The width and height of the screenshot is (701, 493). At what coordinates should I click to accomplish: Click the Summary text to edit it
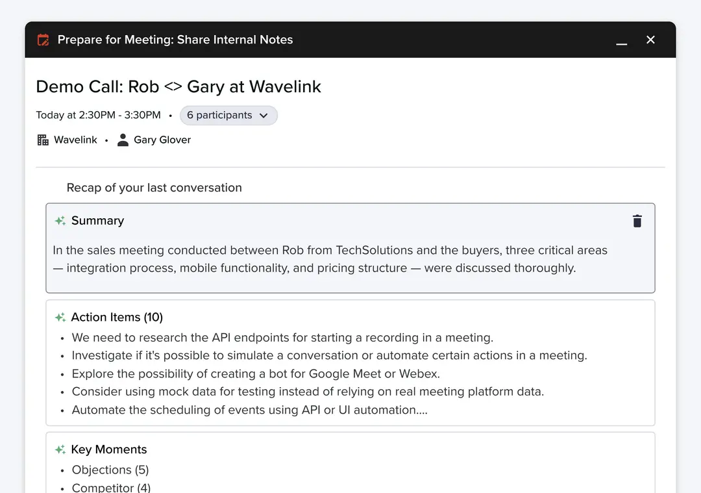coord(330,259)
